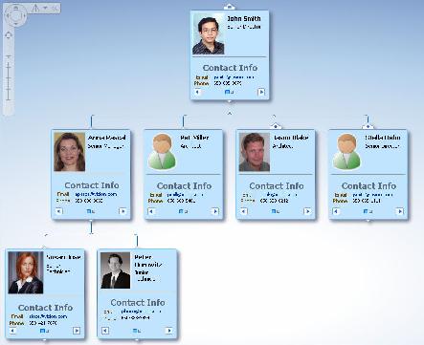Click John Smith's photo

click(x=209, y=34)
